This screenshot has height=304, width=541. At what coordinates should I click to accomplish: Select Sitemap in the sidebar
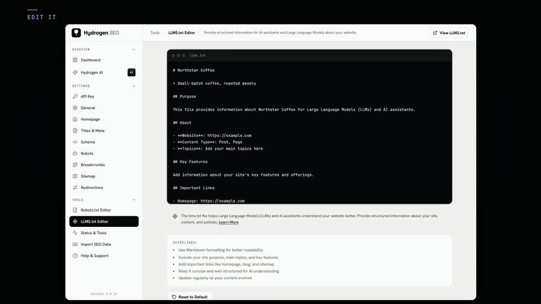point(104,176)
